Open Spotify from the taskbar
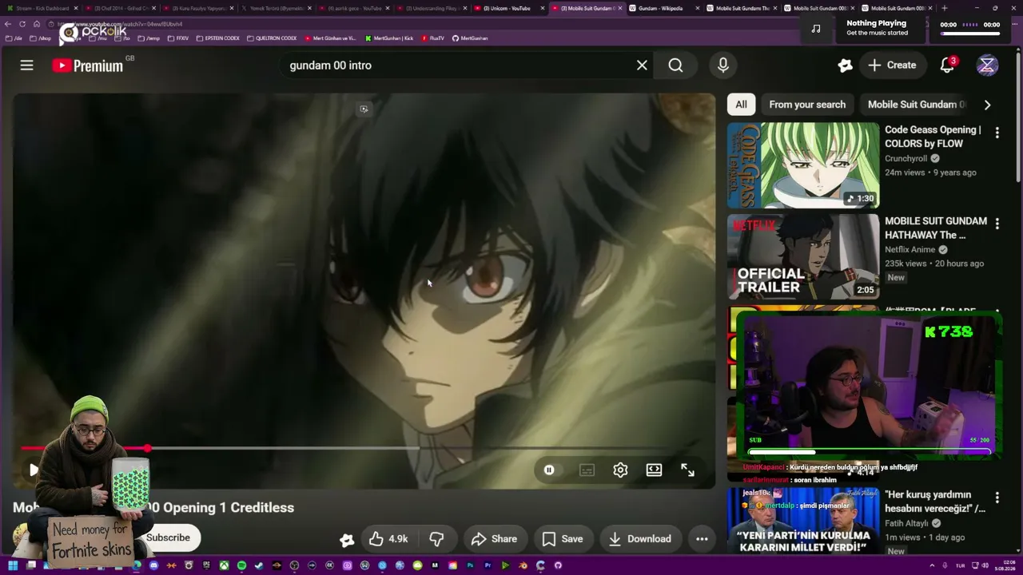 coord(241,565)
